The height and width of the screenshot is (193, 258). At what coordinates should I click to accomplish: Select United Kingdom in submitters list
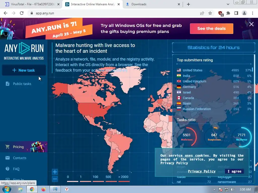[214, 81]
